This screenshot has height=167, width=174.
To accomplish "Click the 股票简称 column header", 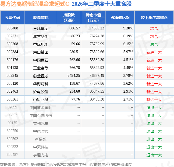I will click(x=41, y=17).
